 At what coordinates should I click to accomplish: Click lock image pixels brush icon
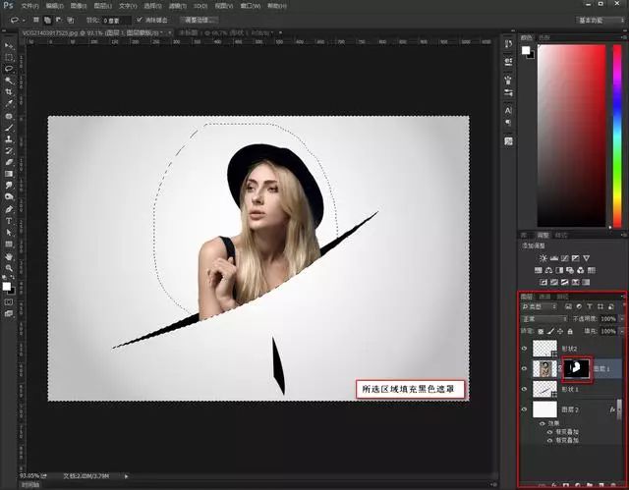pos(550,331)
